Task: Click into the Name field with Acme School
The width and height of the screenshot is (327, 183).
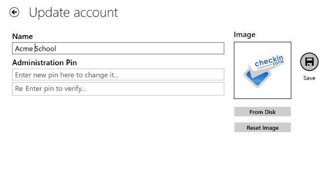Action: (x=118, y=49)
